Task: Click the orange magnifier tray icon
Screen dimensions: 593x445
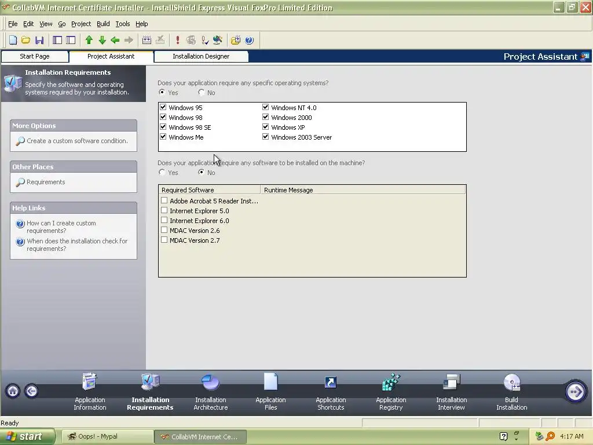Action: (x=551, y=436)
